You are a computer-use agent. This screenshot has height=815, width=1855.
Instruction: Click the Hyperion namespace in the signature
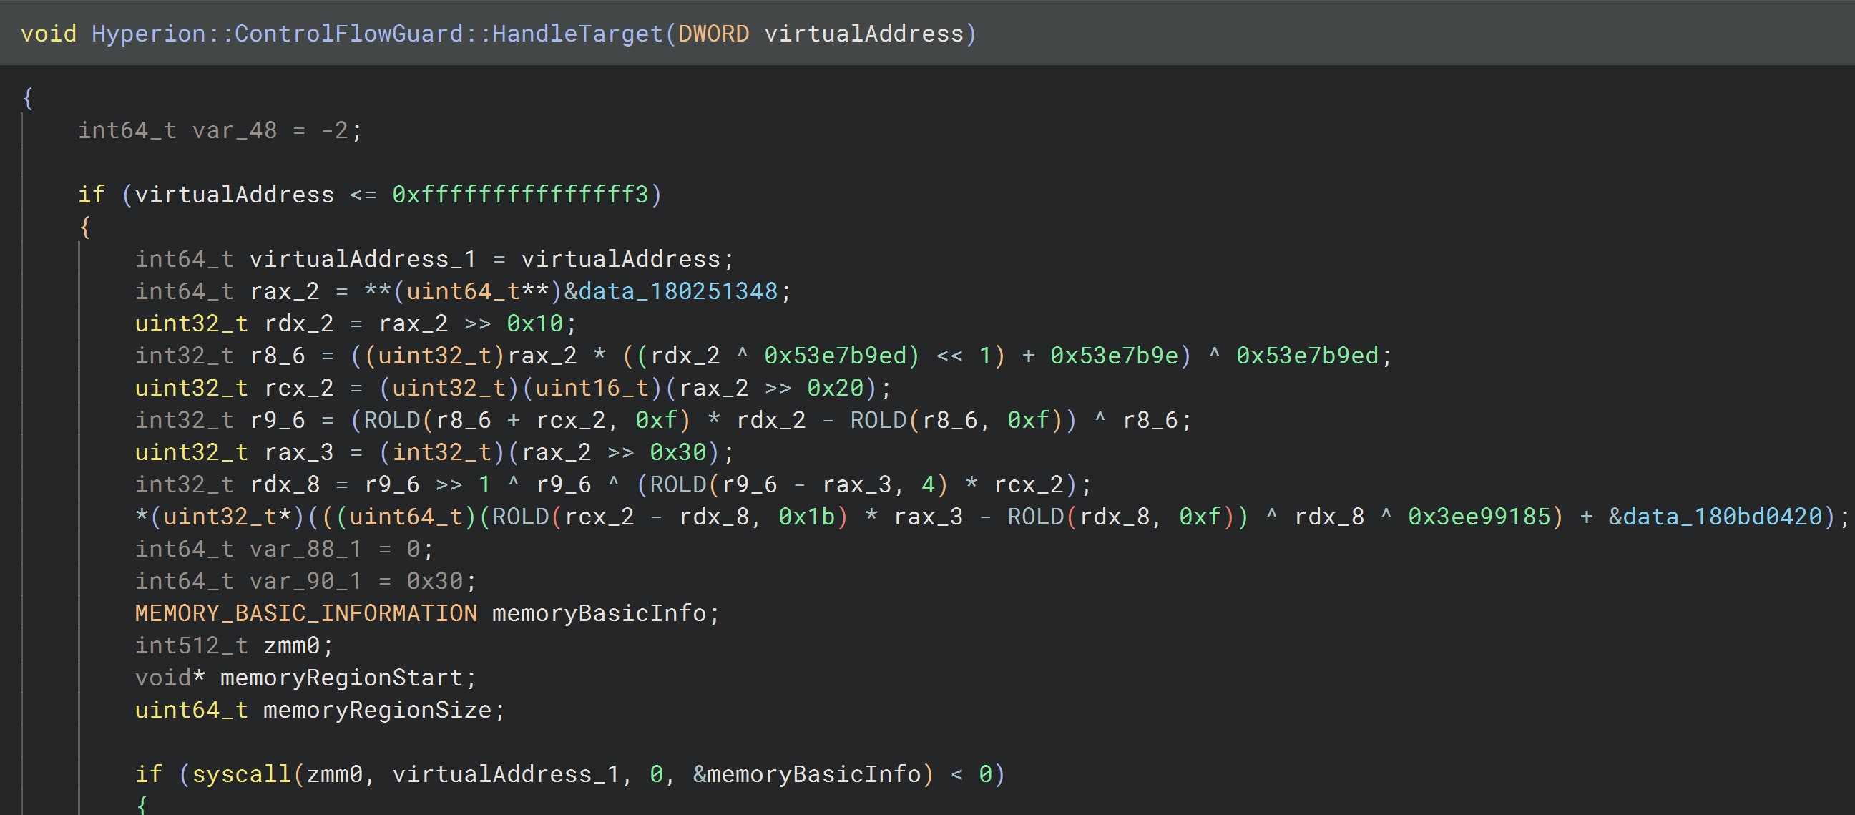(x=148, y=34)
